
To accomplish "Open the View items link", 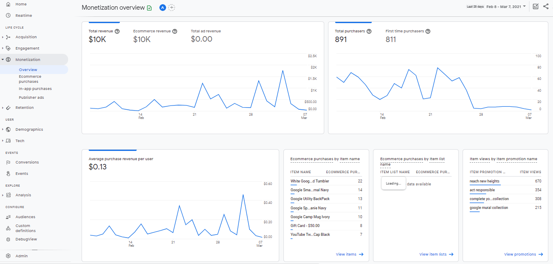I will (x=349, y=254).
